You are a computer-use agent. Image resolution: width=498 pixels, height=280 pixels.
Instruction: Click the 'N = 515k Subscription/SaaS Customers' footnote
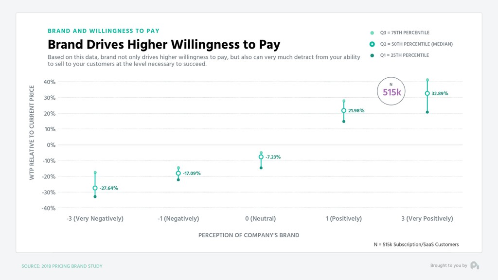[416, 245]
